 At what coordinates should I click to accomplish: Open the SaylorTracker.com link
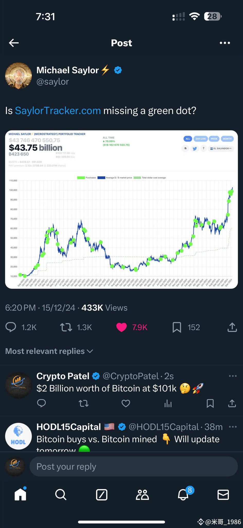pos(58,111)
